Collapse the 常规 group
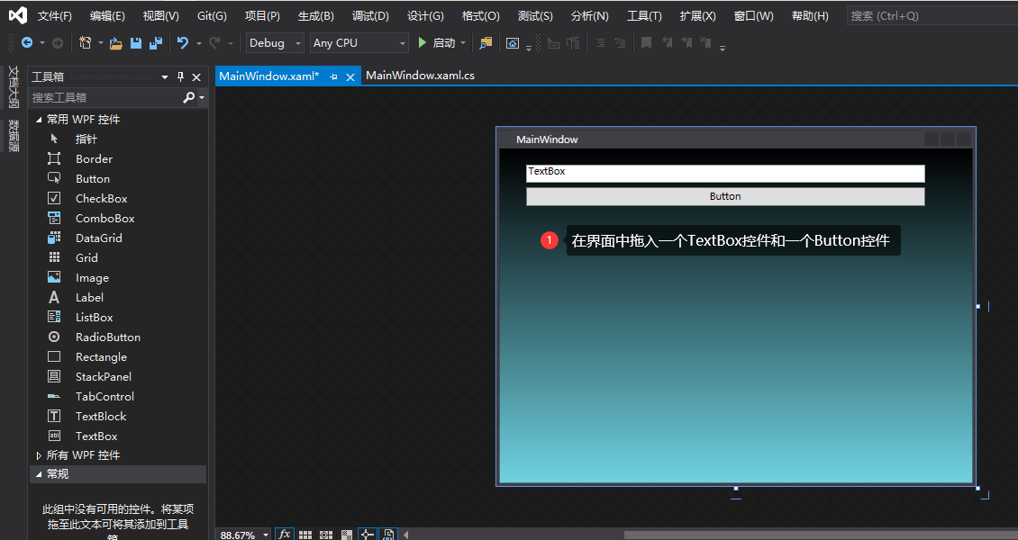 (x=39, y=474)
